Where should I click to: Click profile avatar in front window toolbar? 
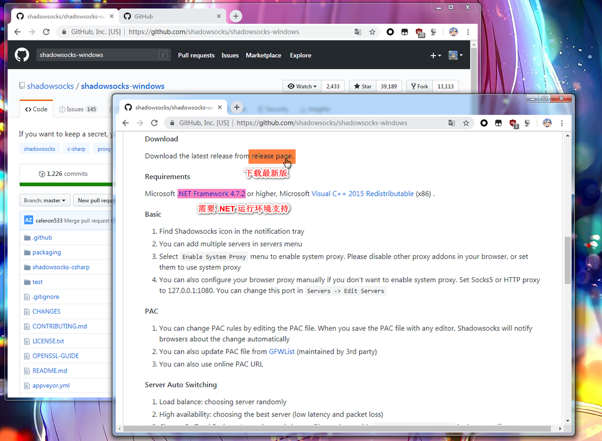click(547, 123)
